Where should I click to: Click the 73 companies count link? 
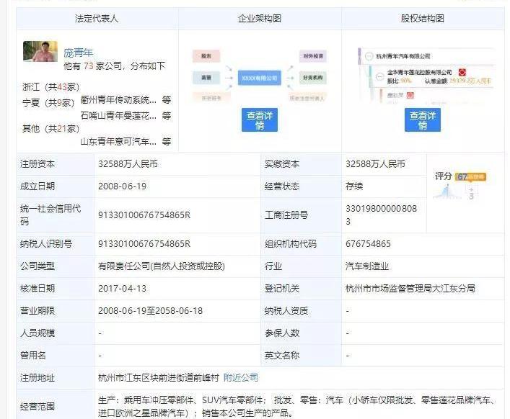tap(89, 66)
